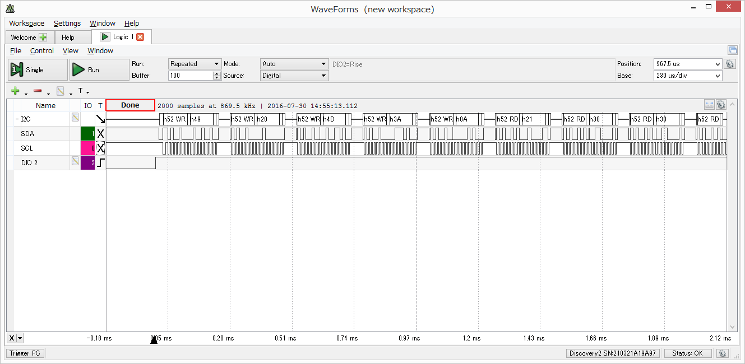
Task: Click the I2C trigger arrow icon
Action: pos(100,119)
